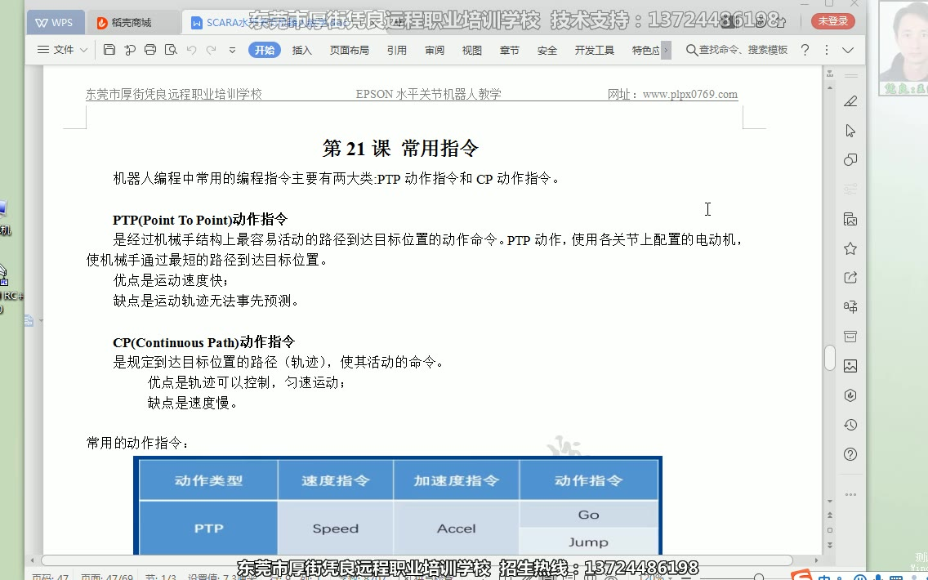Click the 未登录 login button

(x=832, y=21)
